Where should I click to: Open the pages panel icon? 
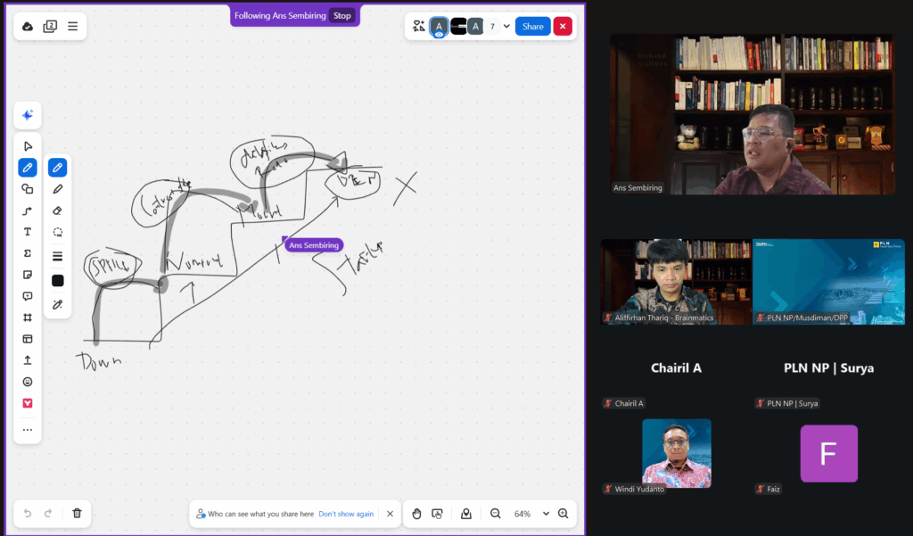click(x=50, y=27)
